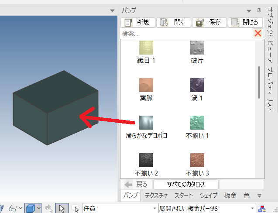Switch to the 色 catalog tab
This screenshot has height=213, width=278.
point(247,196)
